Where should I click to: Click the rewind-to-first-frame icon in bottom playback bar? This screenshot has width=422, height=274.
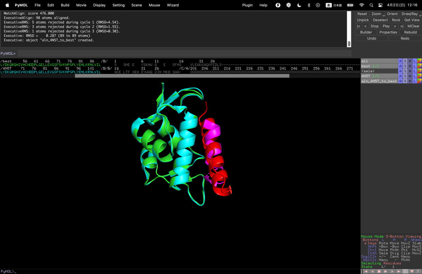(366, 271)
